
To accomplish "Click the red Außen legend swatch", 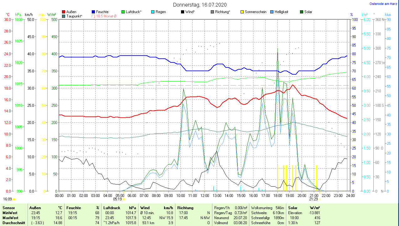I will (64, 12).
